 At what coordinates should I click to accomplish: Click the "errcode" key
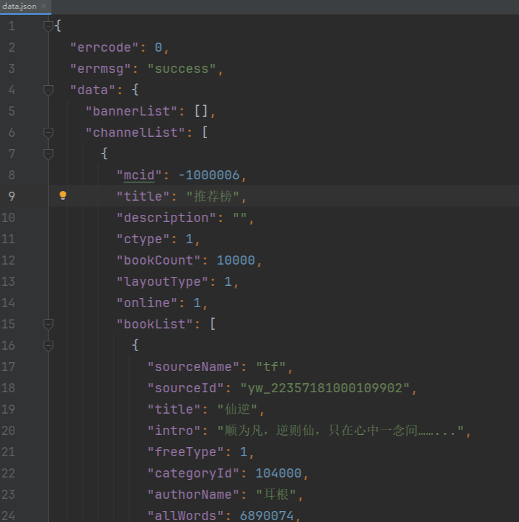coord(105,48)
